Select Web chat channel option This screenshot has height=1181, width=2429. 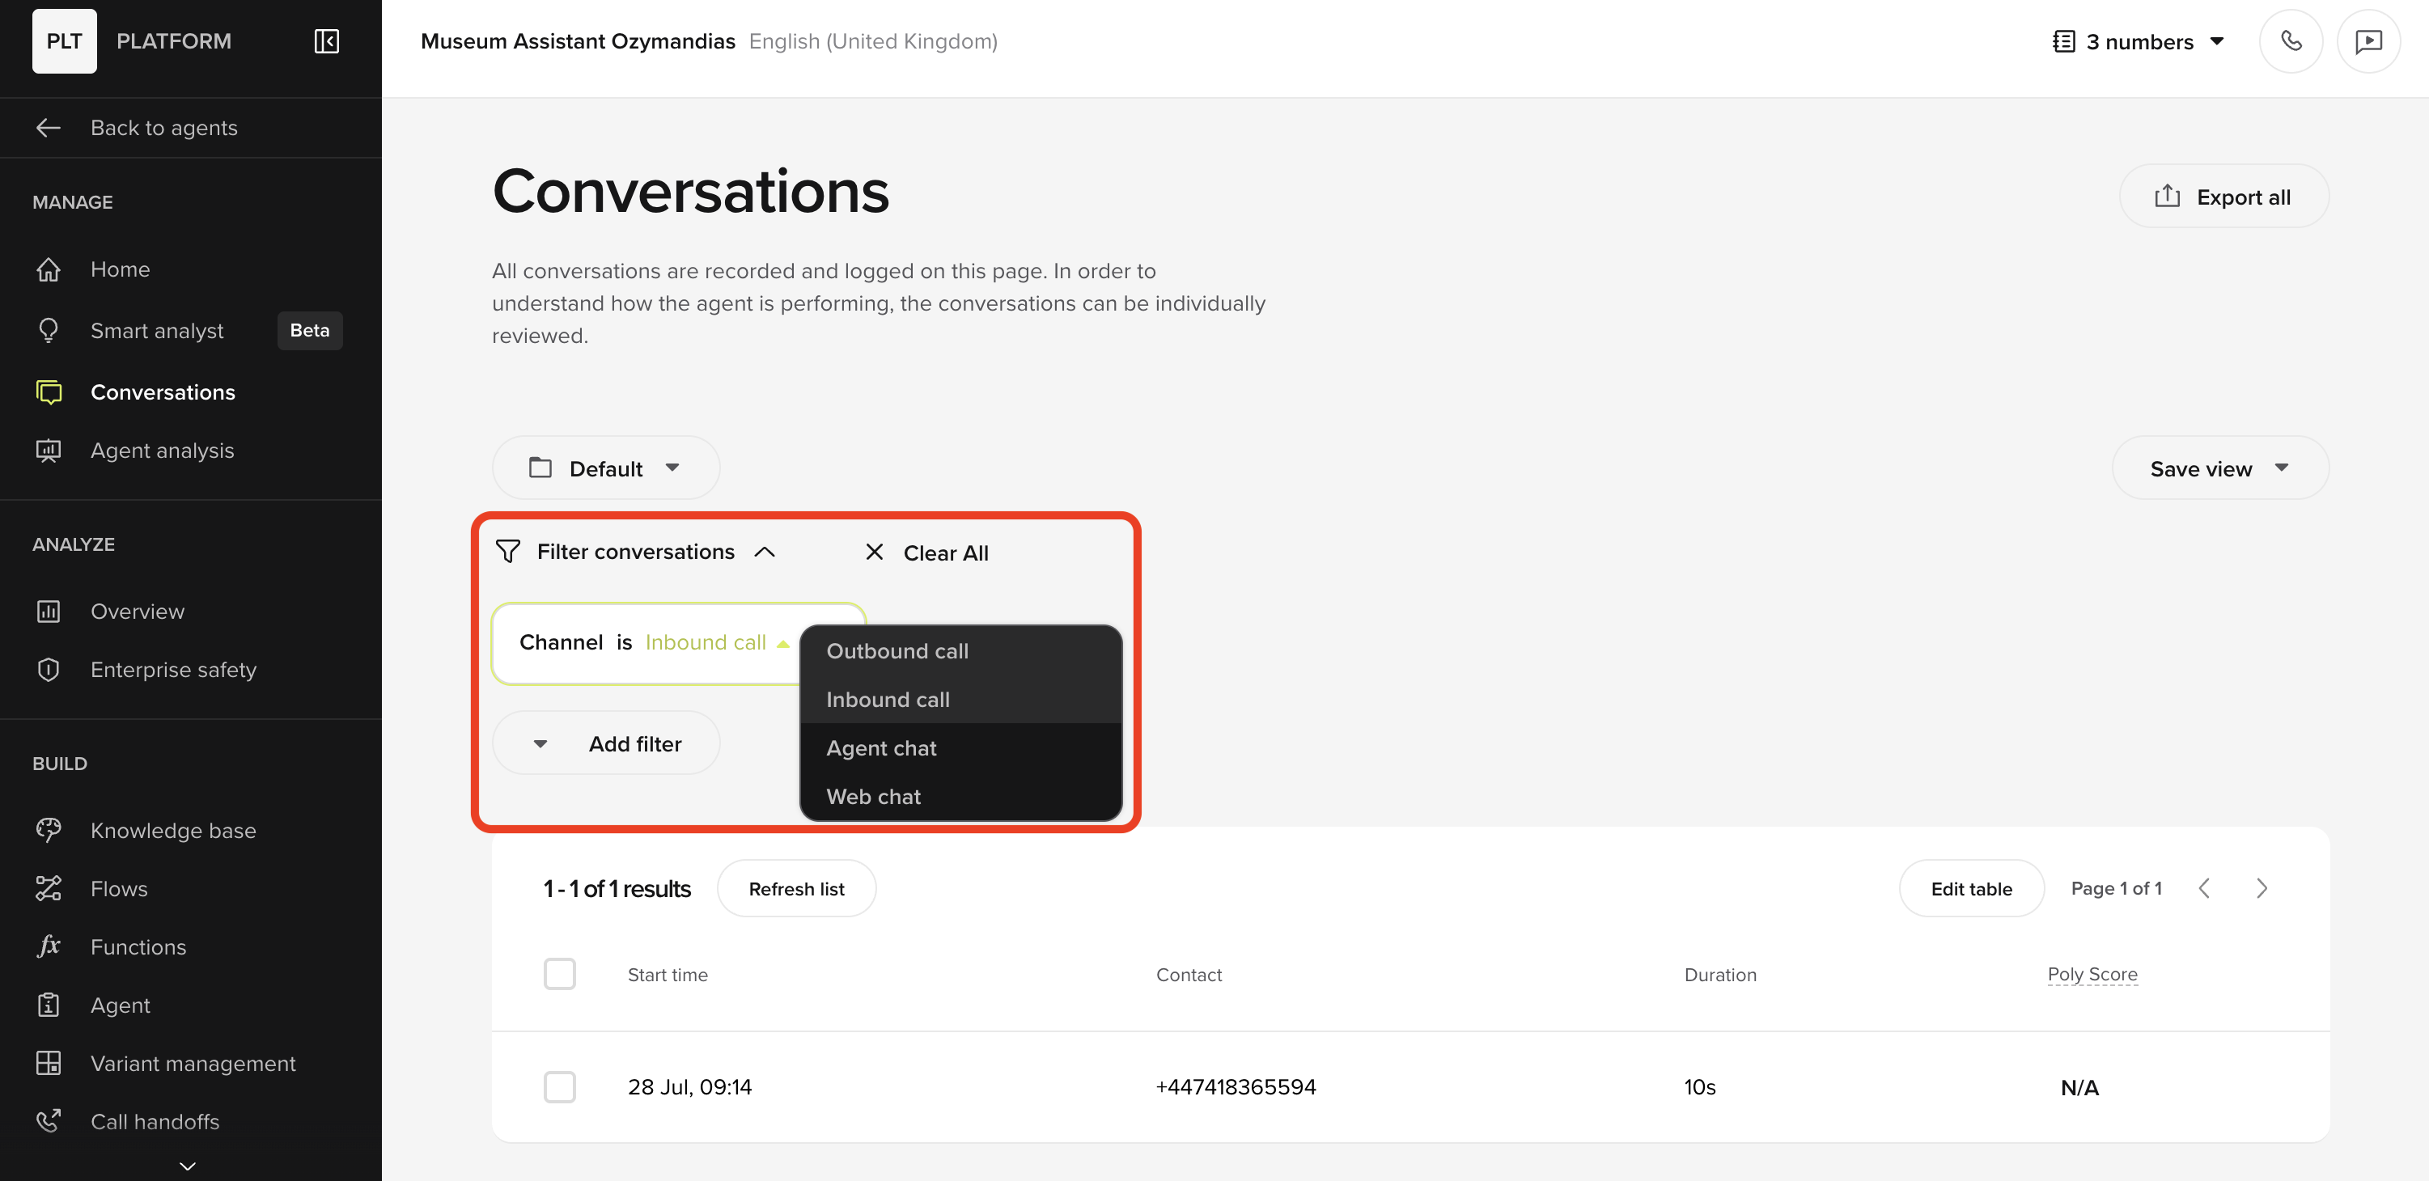point(873,797)
